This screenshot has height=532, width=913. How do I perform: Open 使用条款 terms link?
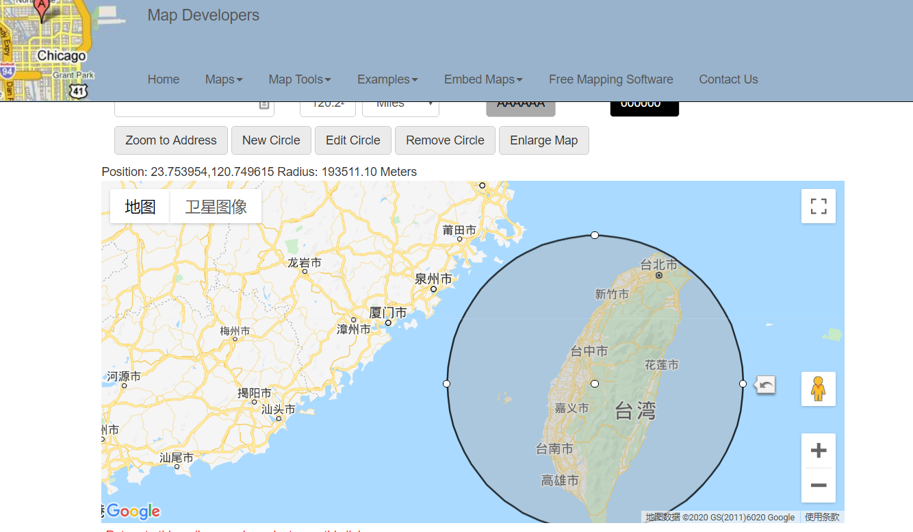click(x=822, y=517)
